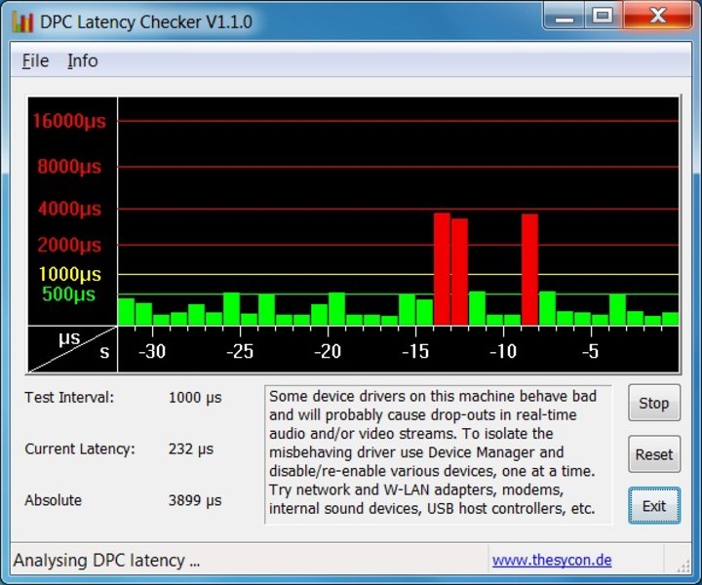Viewport: 702px width, 585px height.
Task: Click the Exit button
Action: tap(654, 506)
